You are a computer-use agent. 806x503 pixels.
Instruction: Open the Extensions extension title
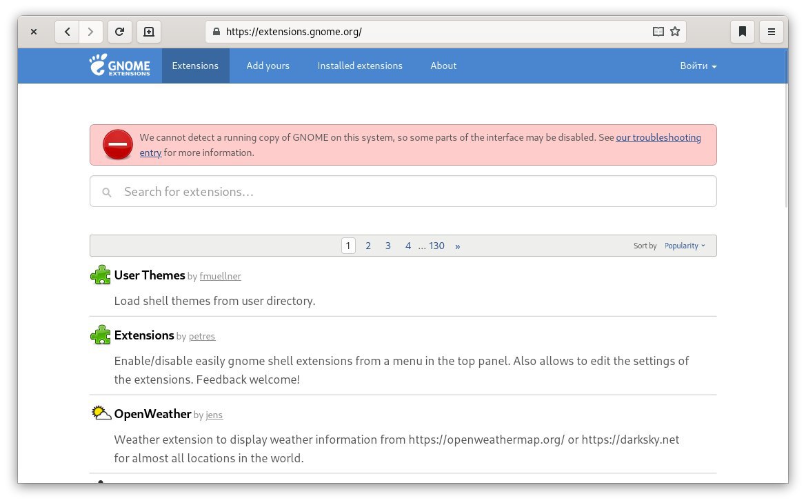point(144,335)
